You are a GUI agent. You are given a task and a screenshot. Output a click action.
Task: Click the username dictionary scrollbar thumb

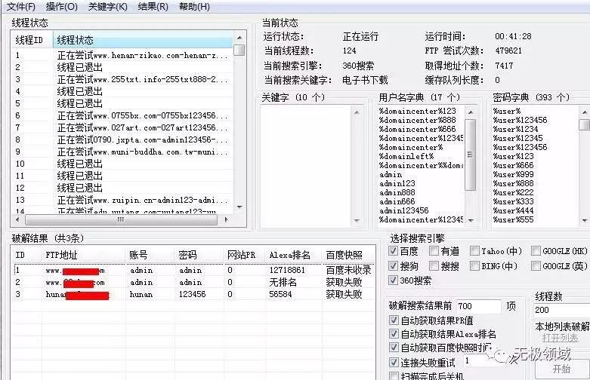coord(471,155)
